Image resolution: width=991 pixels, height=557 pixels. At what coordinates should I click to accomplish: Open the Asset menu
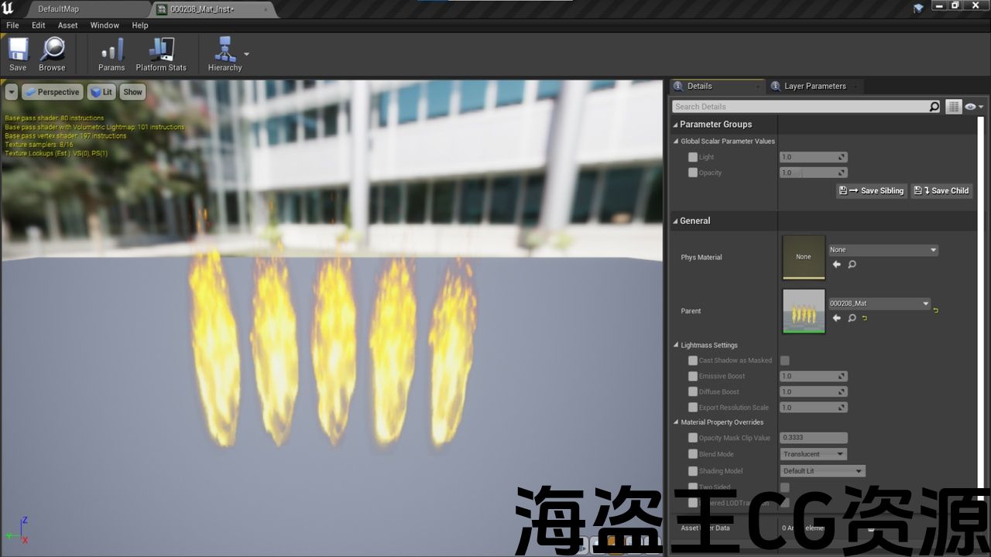(67, 26)
